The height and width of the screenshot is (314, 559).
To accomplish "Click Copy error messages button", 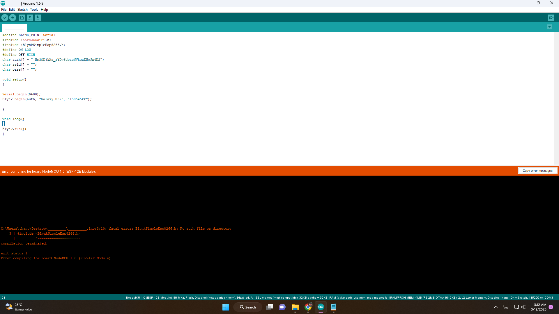I will click(537, 171).
